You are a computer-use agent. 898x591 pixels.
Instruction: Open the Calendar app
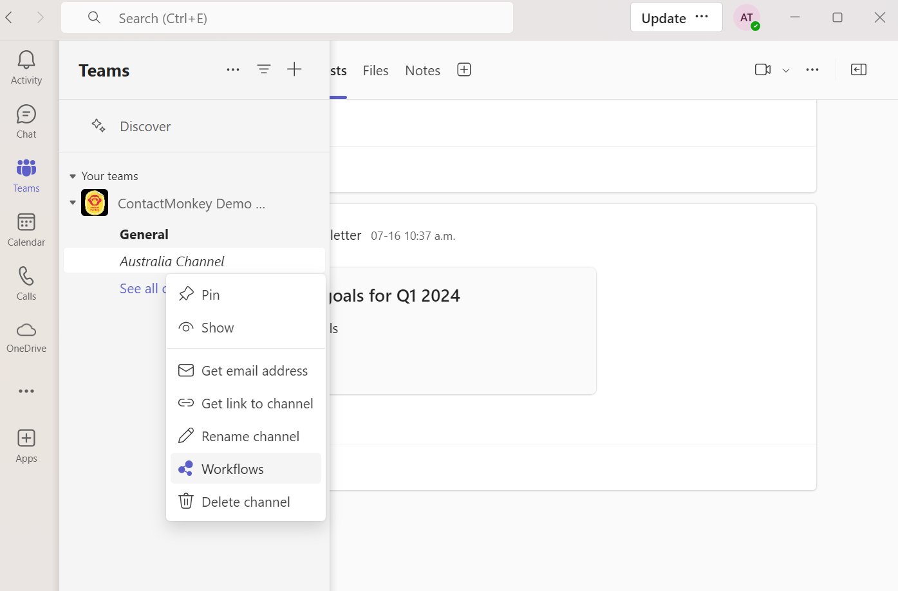pos(26,230)
